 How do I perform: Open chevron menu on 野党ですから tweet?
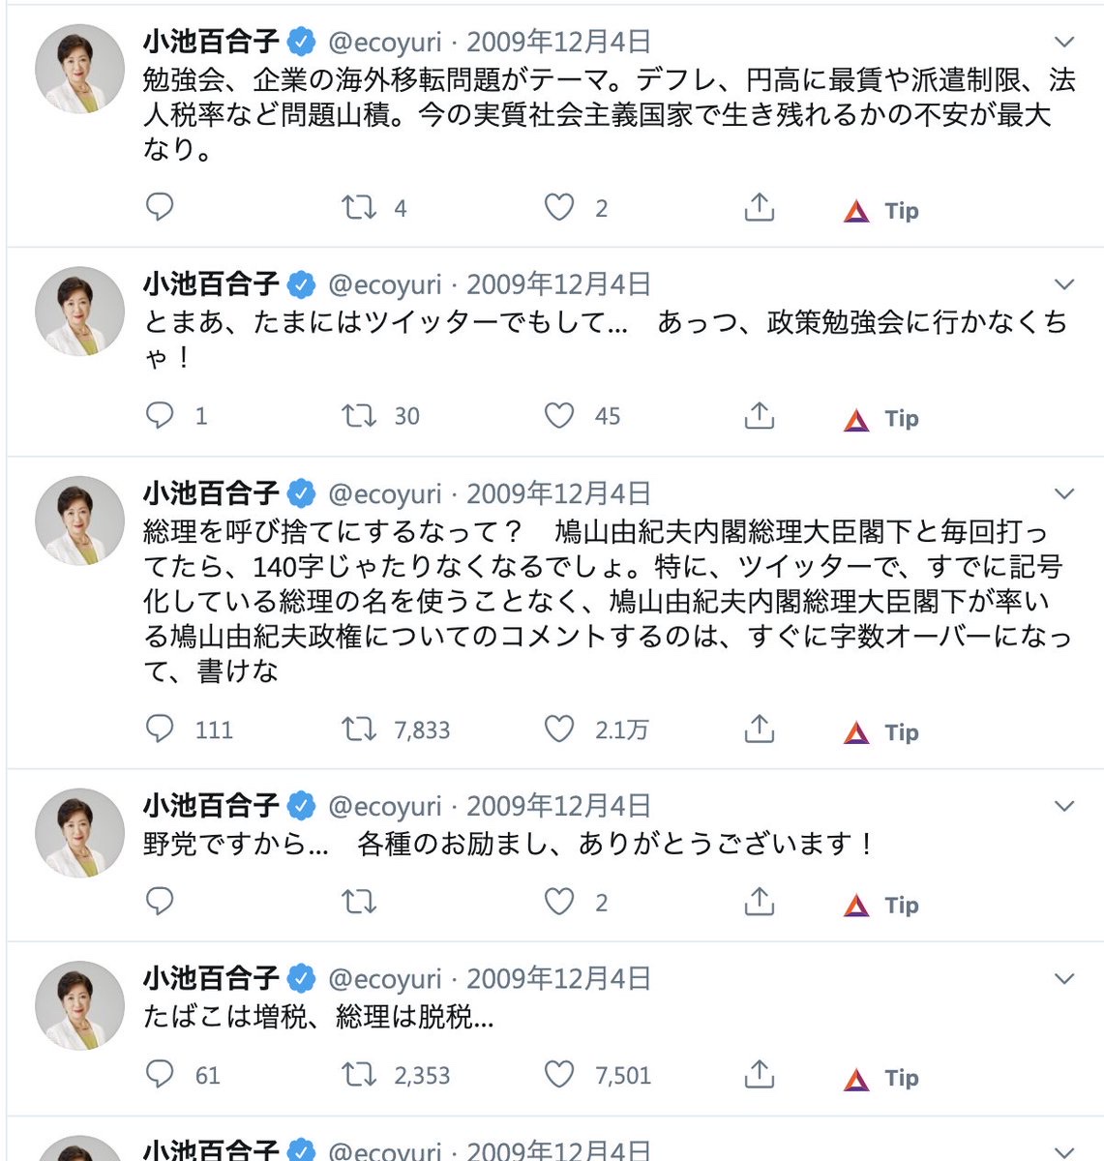(1064, 806)
